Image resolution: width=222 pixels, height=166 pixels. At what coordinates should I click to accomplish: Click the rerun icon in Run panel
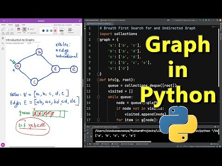click(87, 130)
